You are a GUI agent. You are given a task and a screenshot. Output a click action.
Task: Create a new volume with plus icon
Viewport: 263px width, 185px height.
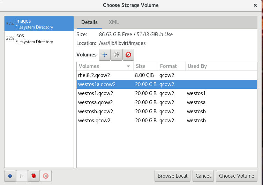coord(105,55)
